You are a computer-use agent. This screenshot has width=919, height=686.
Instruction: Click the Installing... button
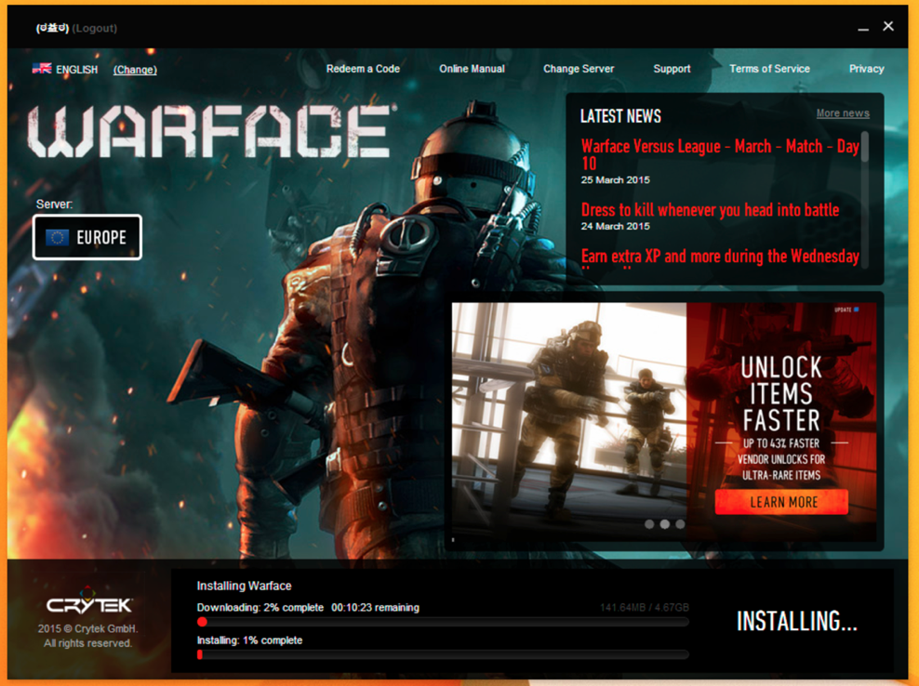coord(796,621)
